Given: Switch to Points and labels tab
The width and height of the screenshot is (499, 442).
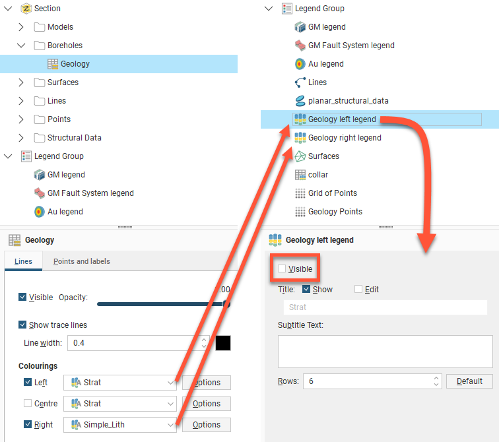Looking at the screenshot, I should click(x=81, y=261).
